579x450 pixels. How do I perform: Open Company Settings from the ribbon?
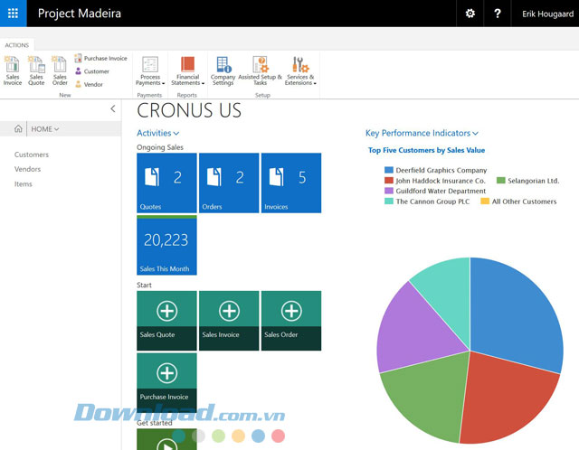coord(223,70)
